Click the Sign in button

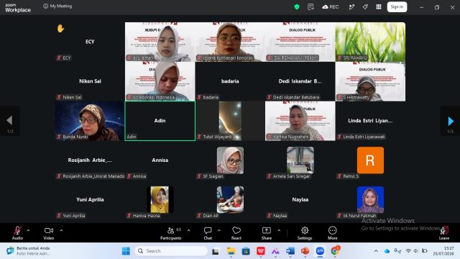[x=397, y=6]
